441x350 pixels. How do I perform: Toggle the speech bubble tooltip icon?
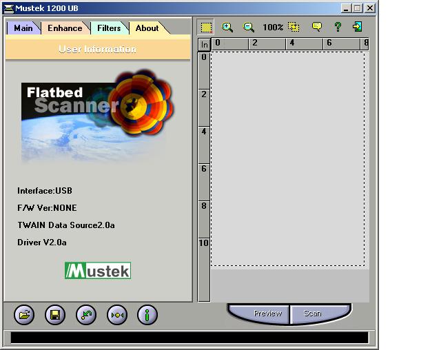(x=317, y=27)
